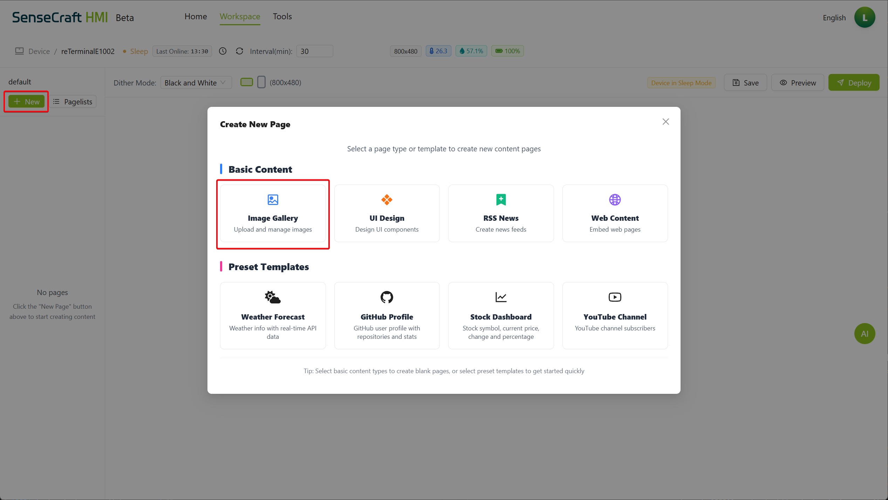Expand the Dither Mode dropdown

point(196,83)
